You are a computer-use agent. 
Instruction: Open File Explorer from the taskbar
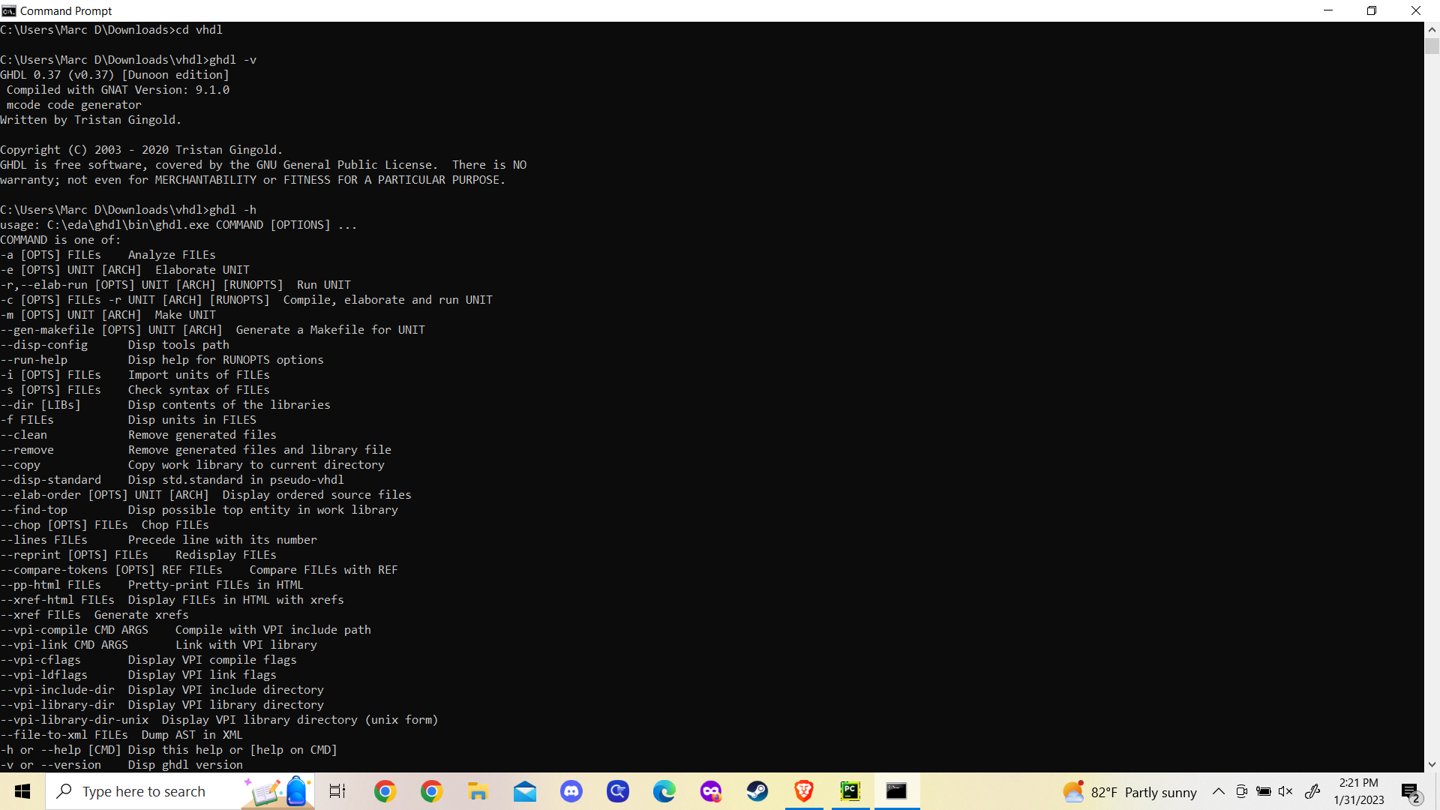[x=478, y=791]
